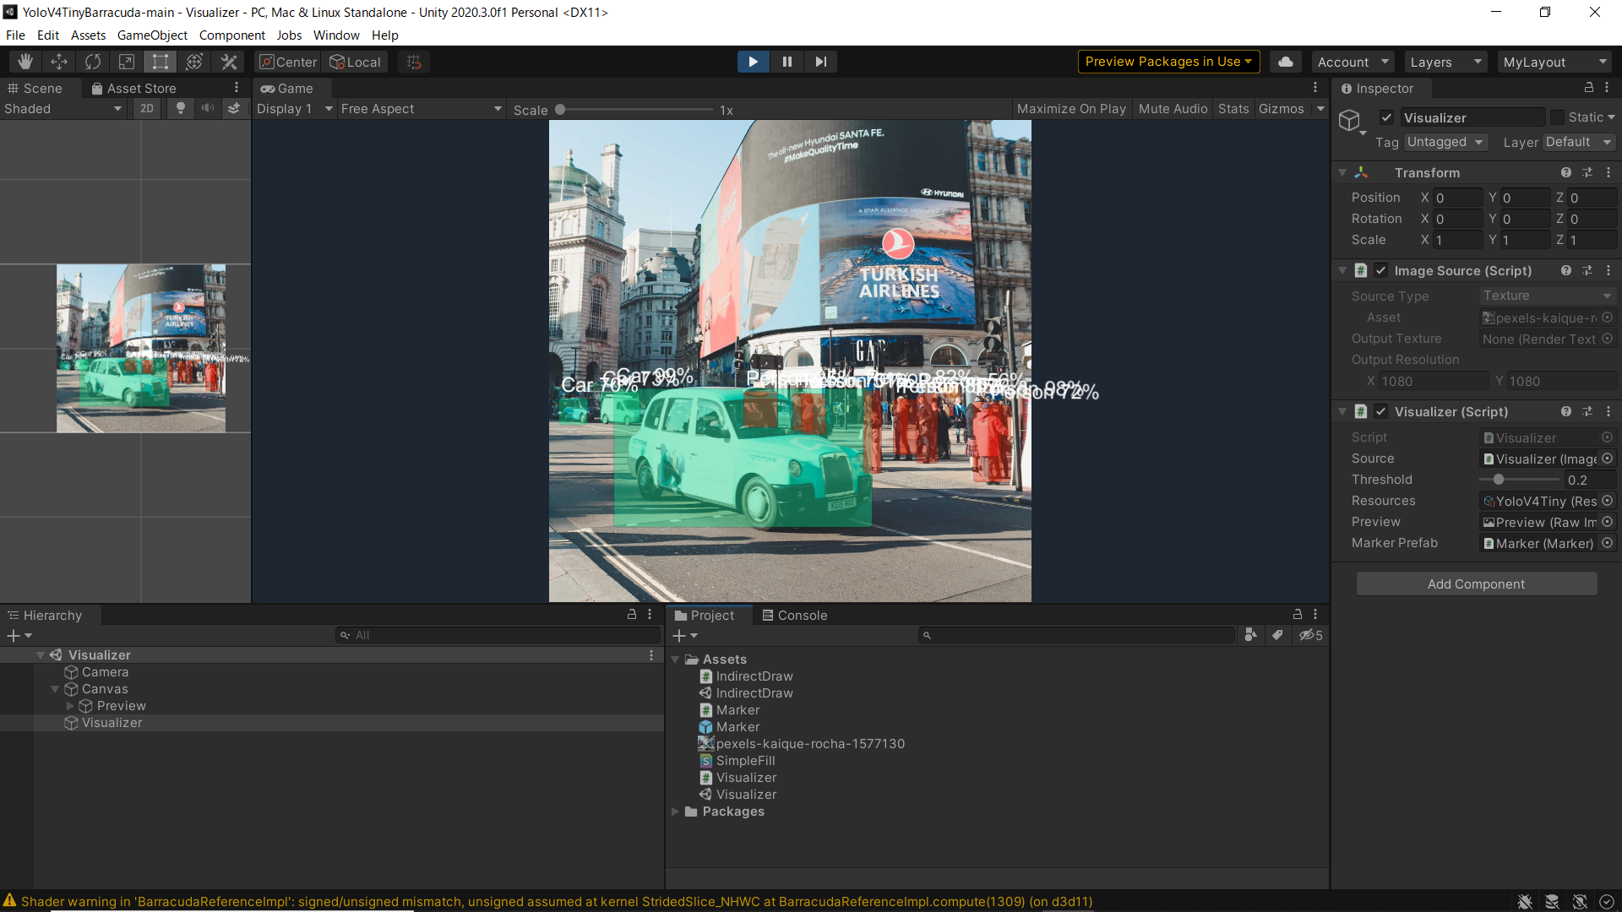Collapse the Canvas hierarchy item
Screen dimensions: 1622x912
55,689
